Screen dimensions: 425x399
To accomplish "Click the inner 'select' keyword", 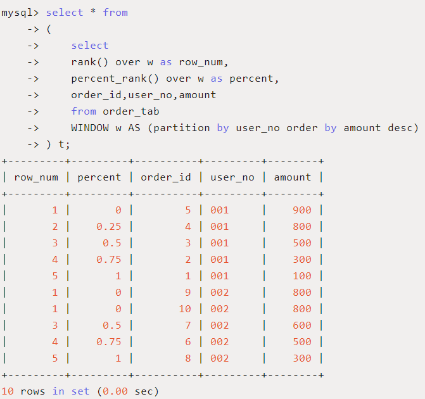I will click(90, 46).
